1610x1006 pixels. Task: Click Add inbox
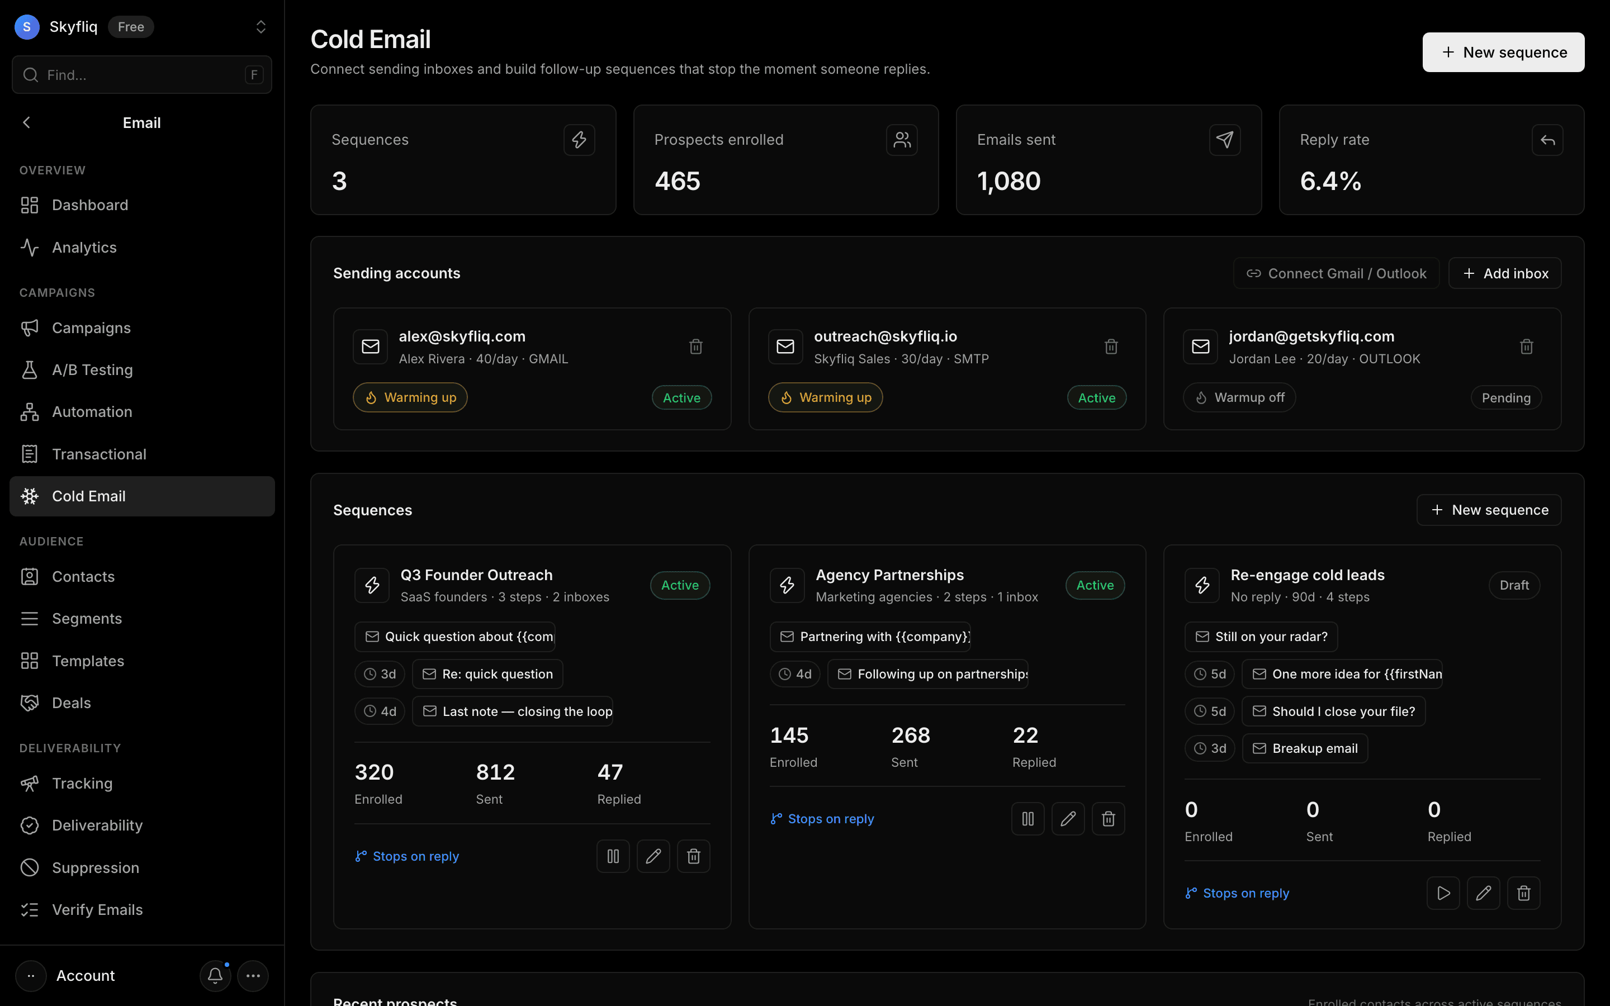(x=1505, y=273)
